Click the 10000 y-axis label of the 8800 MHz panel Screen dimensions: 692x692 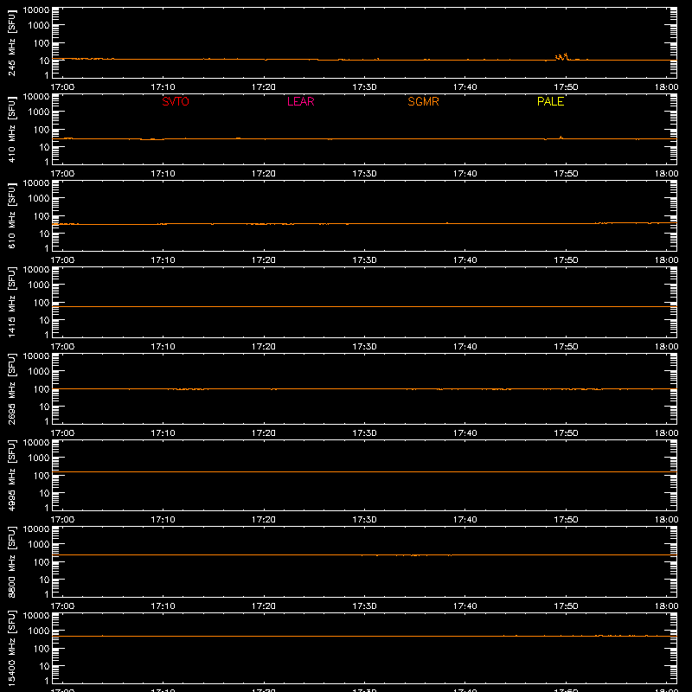point(36,529)
